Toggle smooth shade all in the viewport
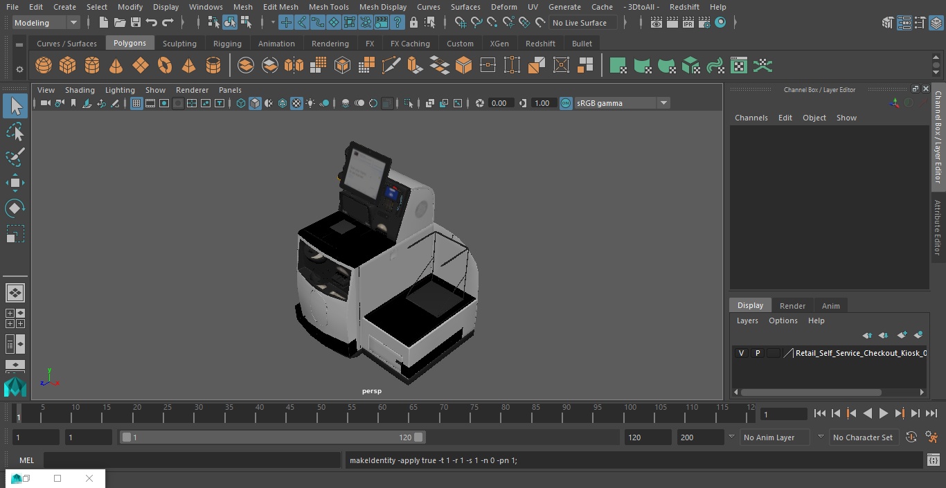Screen dimensions: 946x488 (x=255, y=103)
